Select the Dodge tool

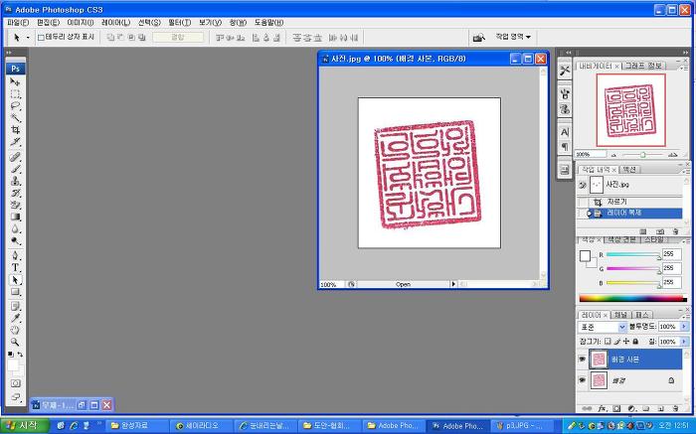pos(15,240)
